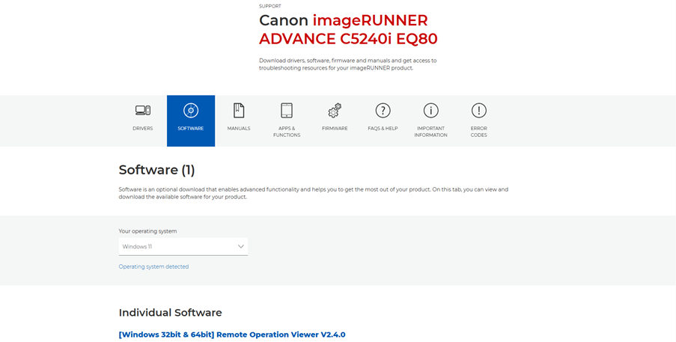Go to Apps & Functions tab label
This screenshot has height=342, width=676.
tap(287, 132)
